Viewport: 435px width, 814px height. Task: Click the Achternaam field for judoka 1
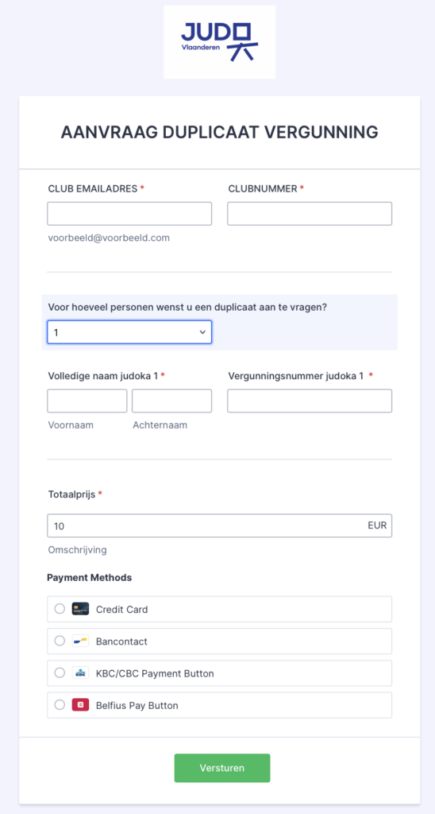tap(172, 401)
